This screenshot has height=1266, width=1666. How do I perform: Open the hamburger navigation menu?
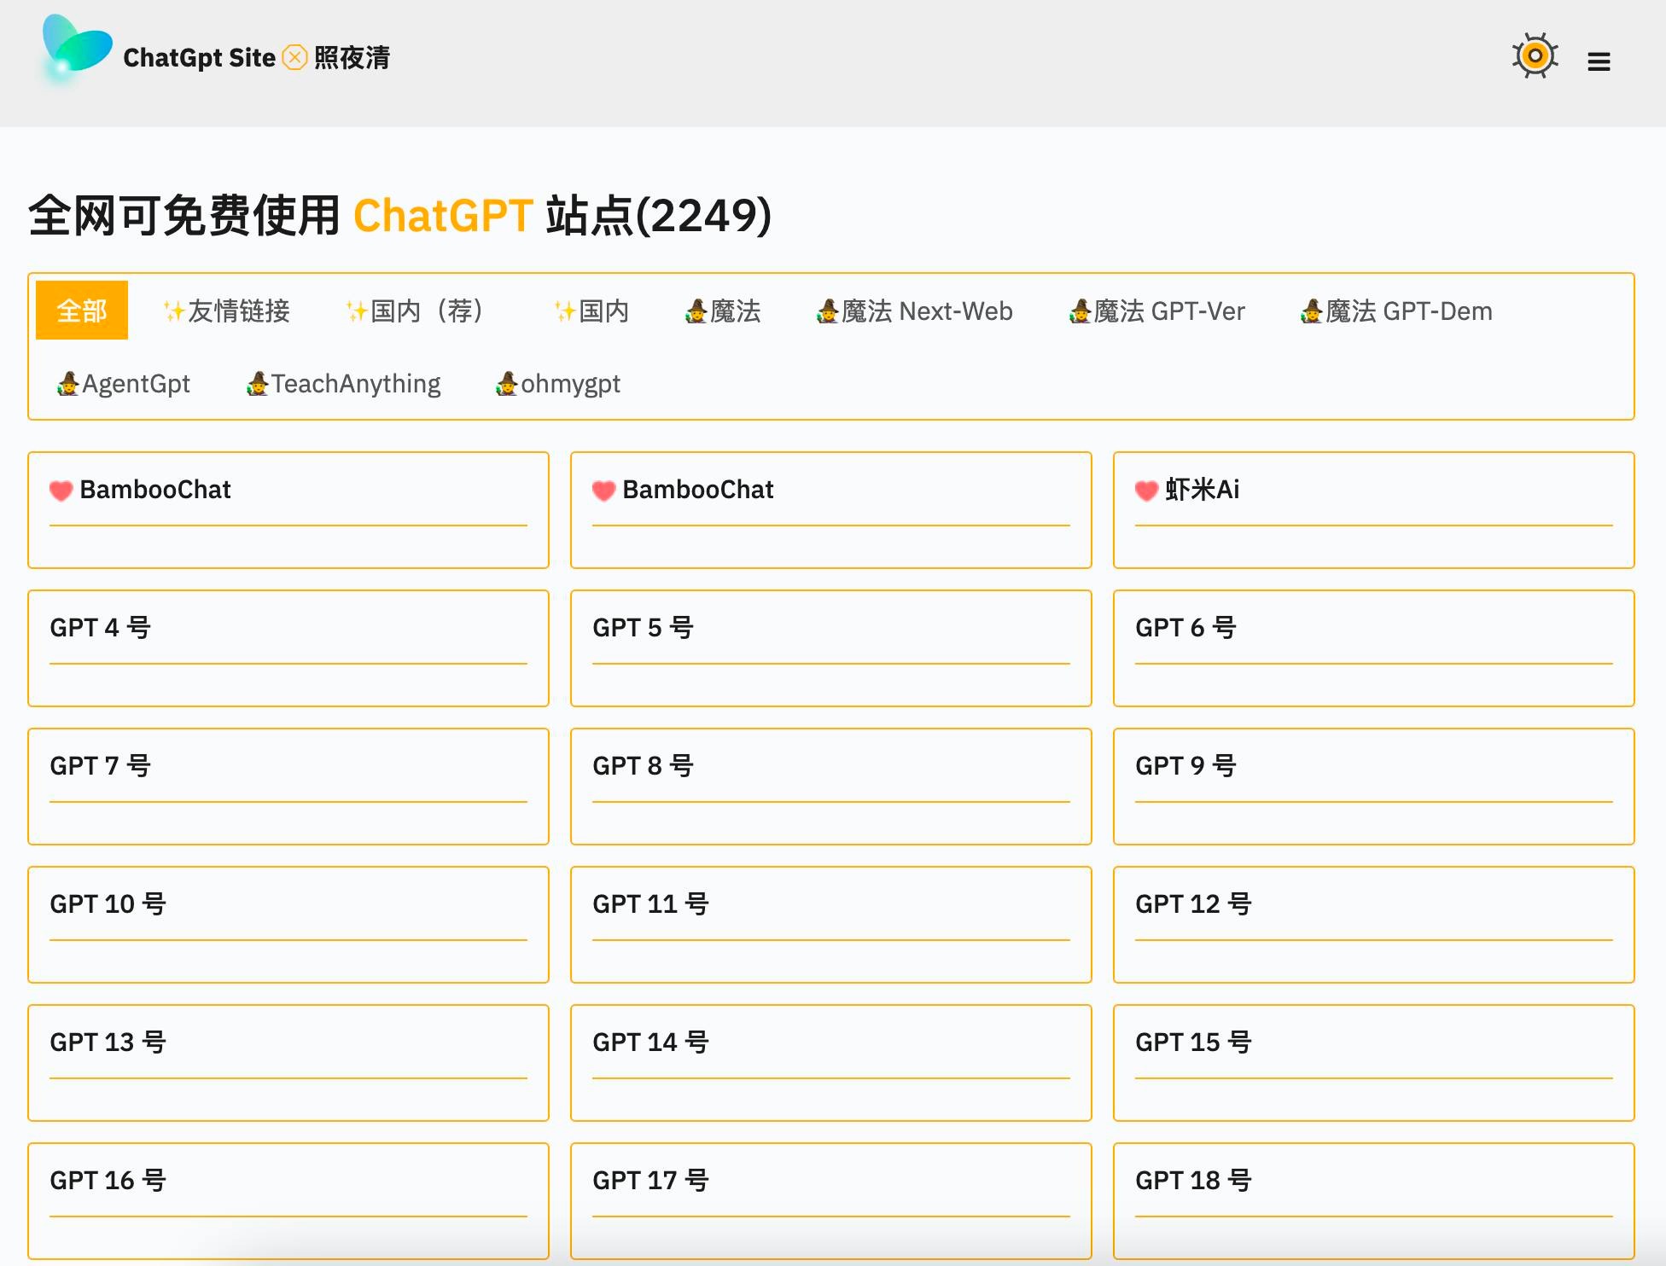(x=1599, y=61)
